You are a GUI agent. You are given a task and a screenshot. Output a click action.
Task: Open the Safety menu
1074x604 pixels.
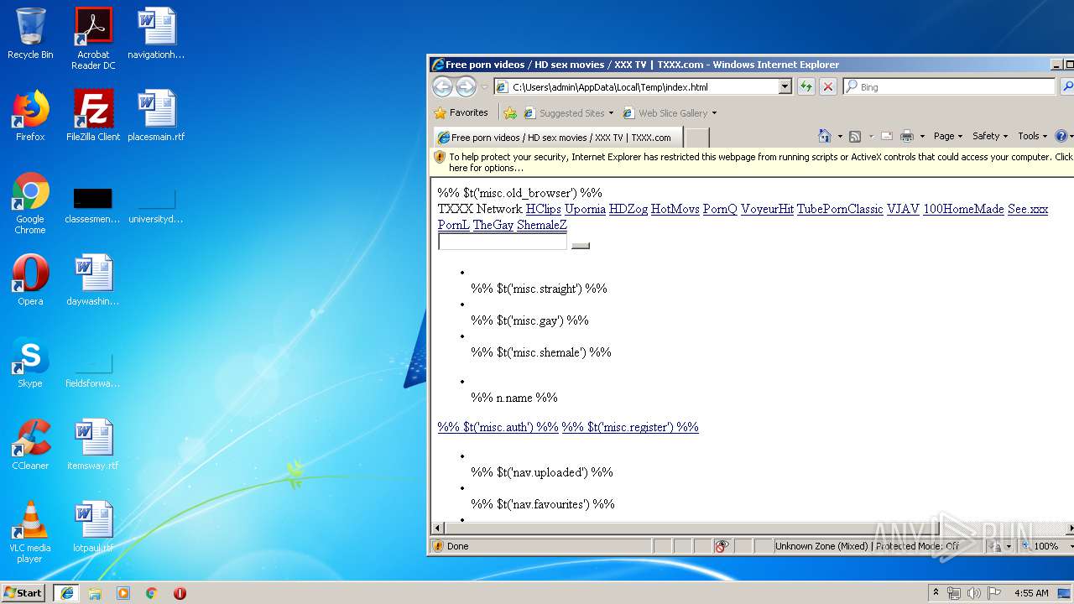[990, 136]
